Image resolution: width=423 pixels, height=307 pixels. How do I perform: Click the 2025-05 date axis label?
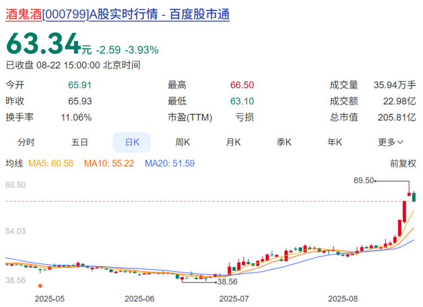(x=50, y=299)
